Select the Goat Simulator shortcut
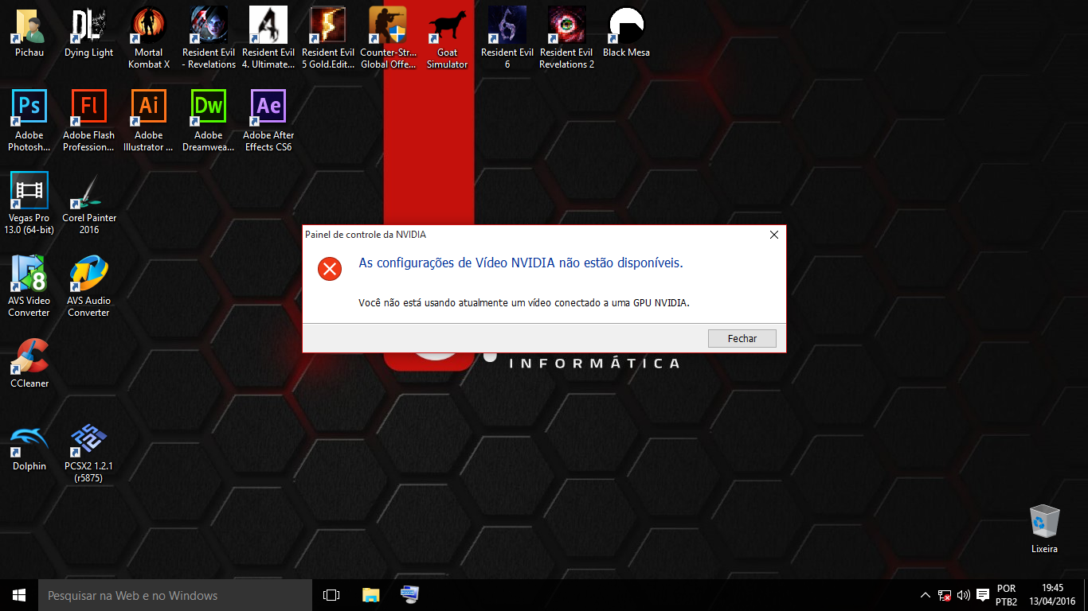This screenshot has width=1088, height=611. pyautogui.click(x=448, y=38)
